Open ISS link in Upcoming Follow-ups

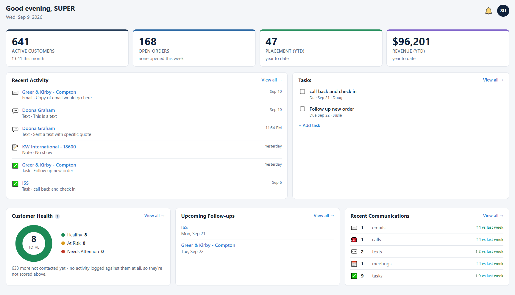(x=184, y=227)
